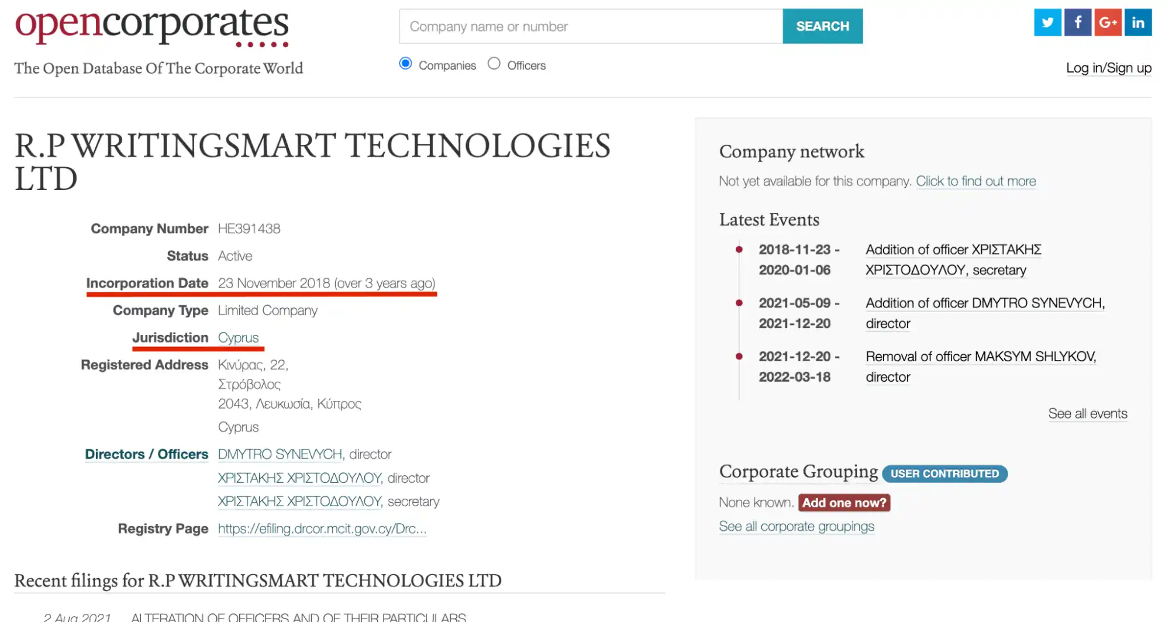Open the Log in/Sign up link
The height and width of the screenshot is (622, 1169).
[1109, 68]
